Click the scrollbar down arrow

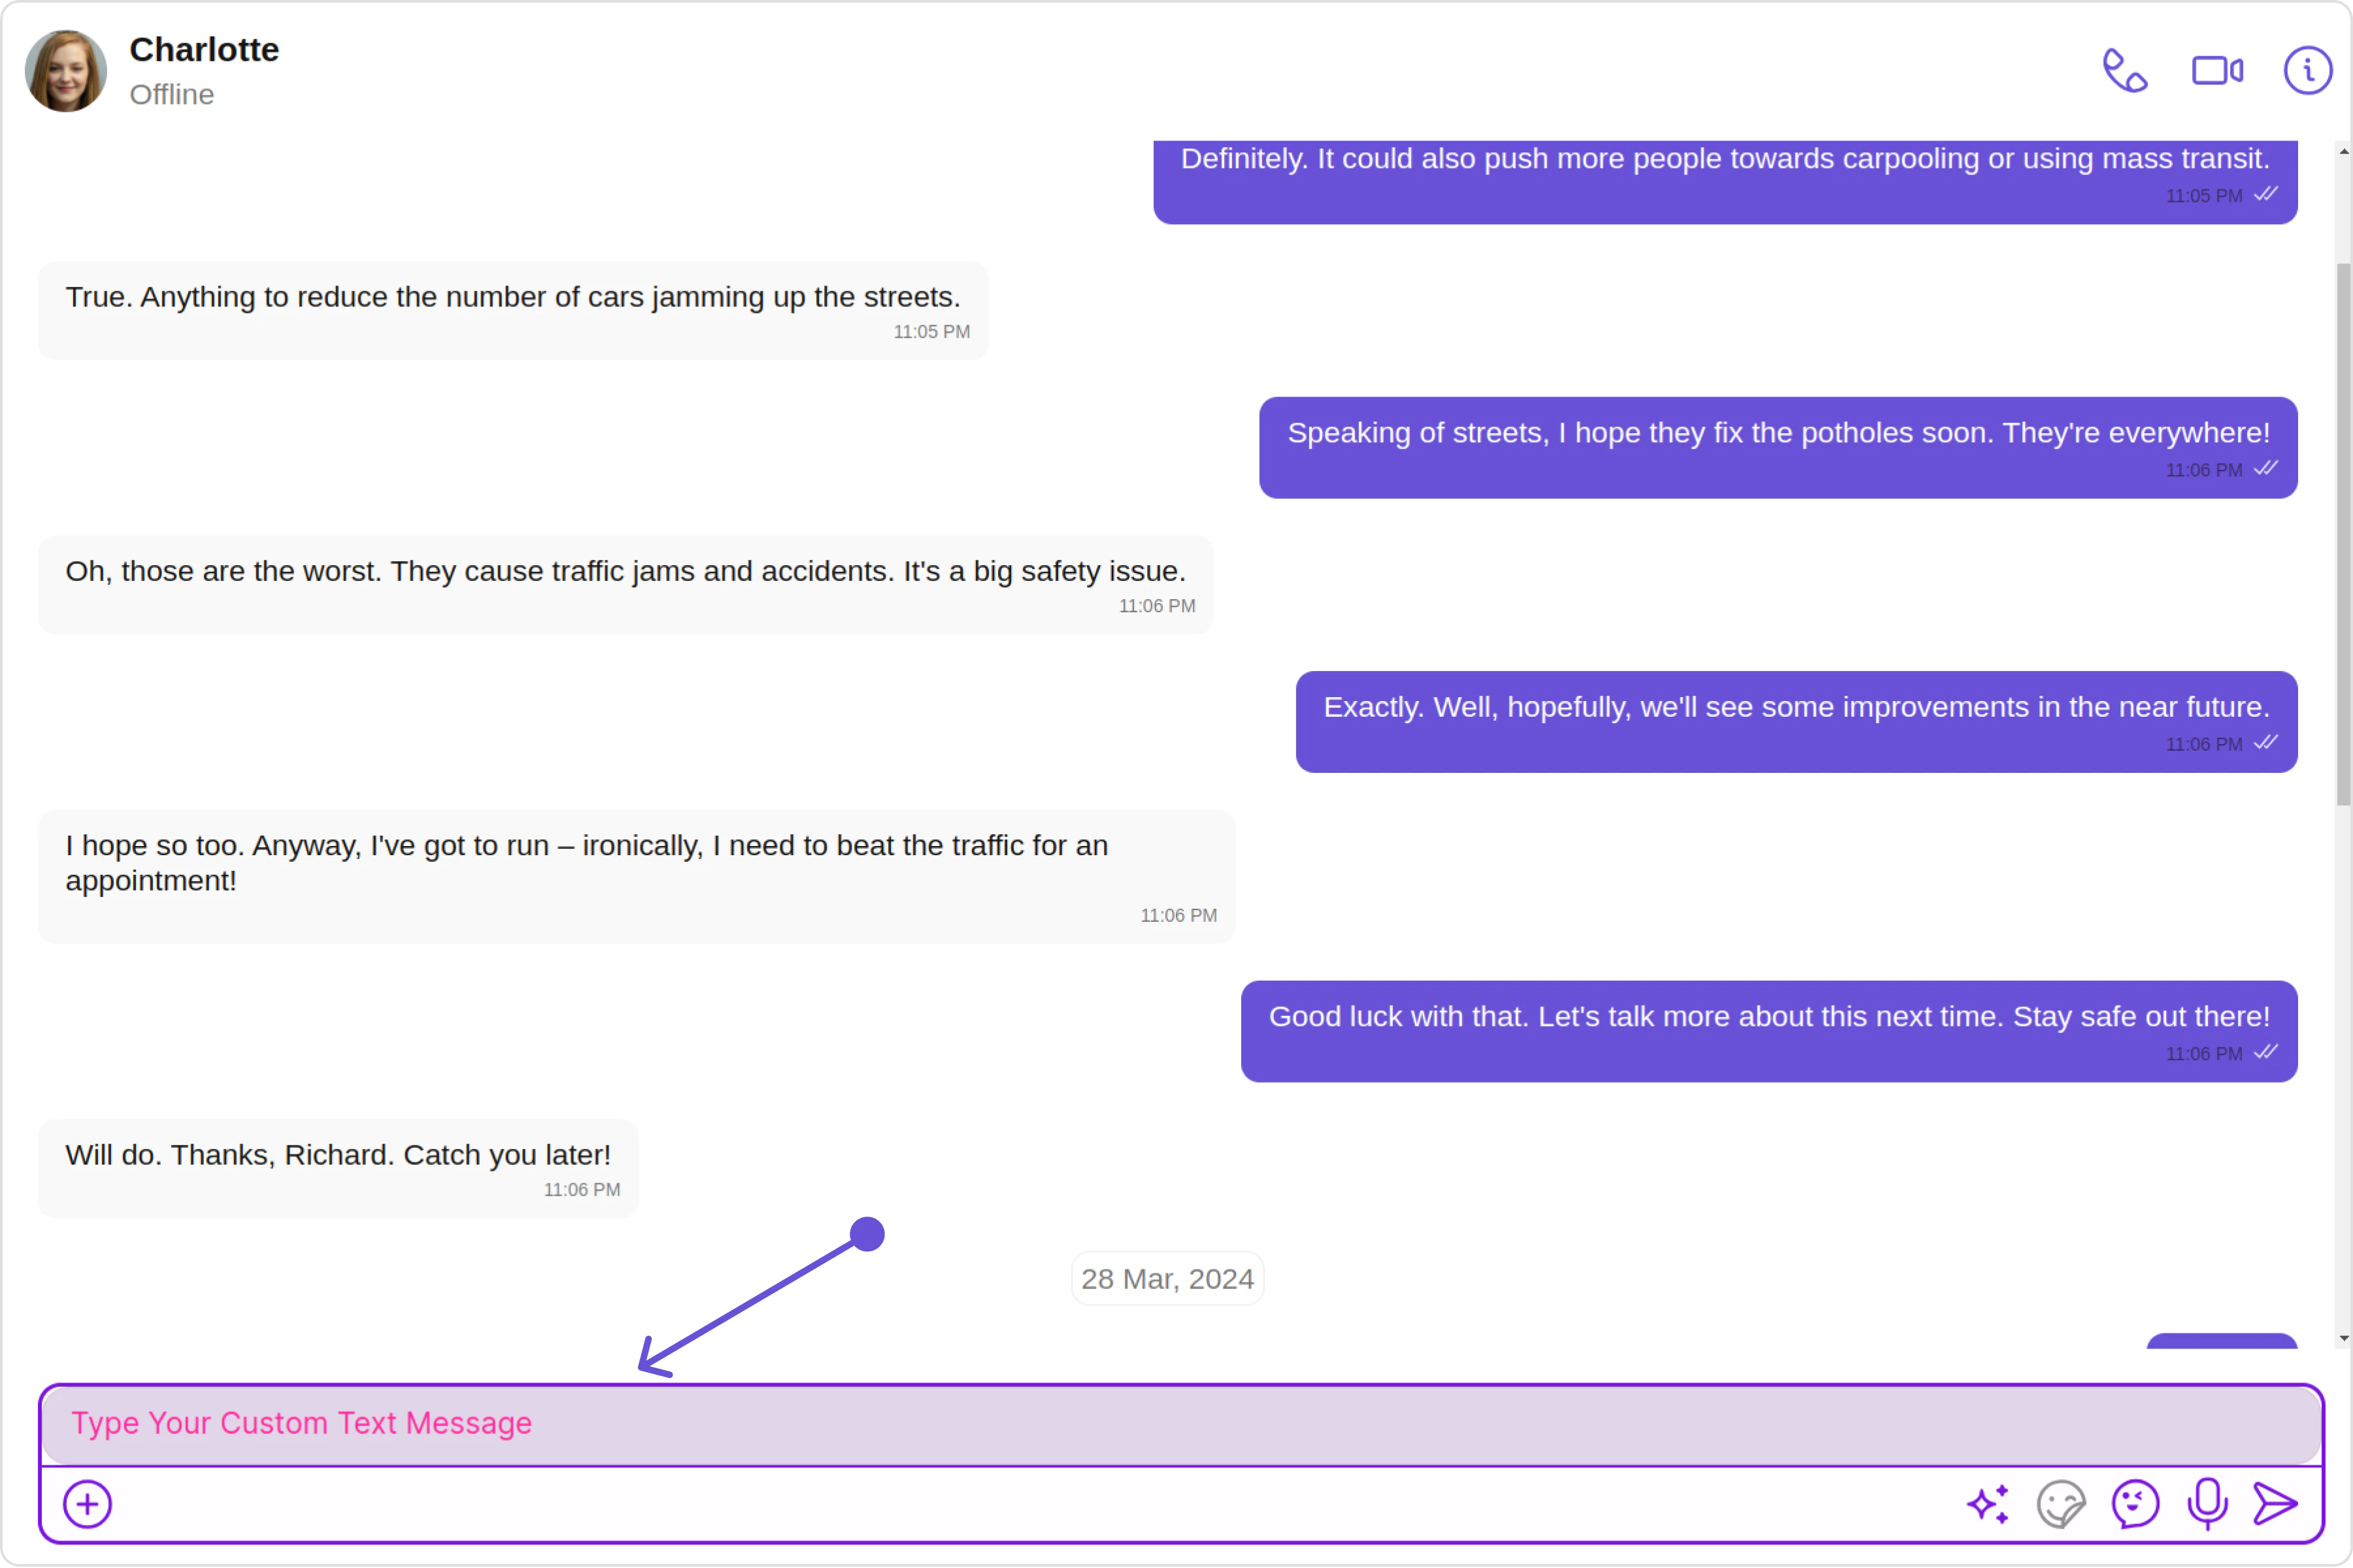[2343, 1338]
